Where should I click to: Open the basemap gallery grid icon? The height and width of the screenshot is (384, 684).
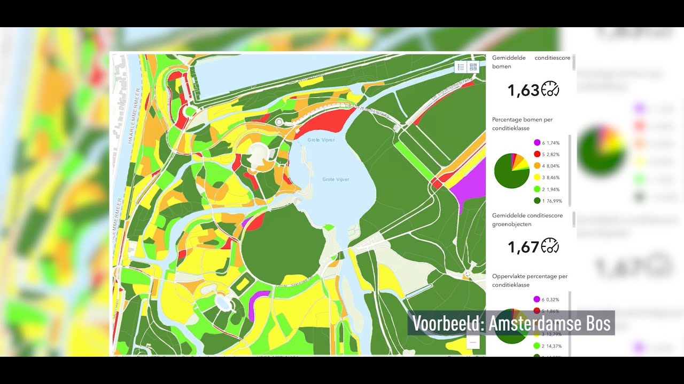coord(473,67)
